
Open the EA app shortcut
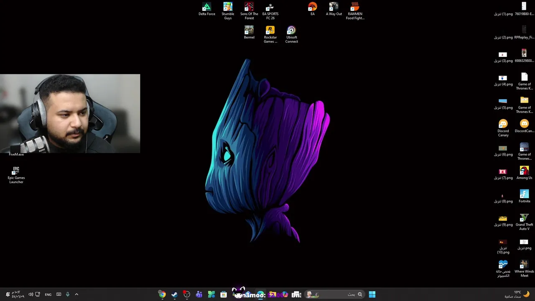click(312, 9)
